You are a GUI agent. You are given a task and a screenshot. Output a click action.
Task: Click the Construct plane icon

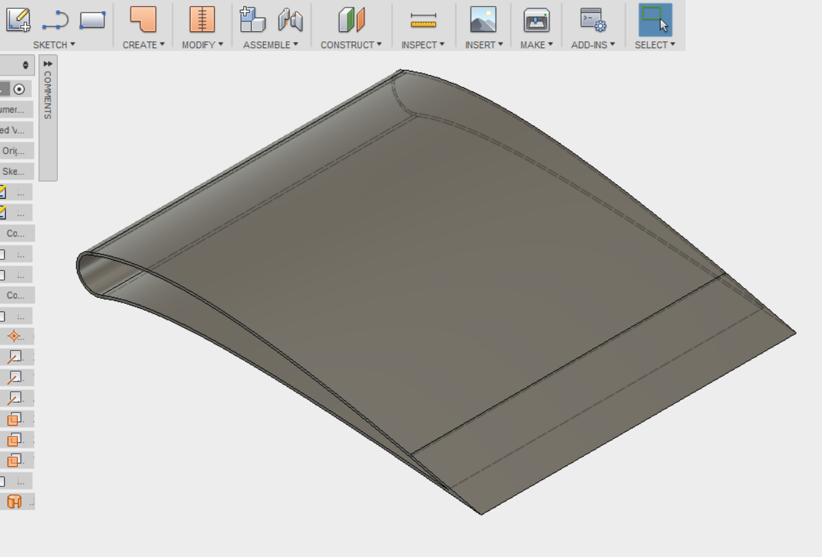pyautogui.click(x=351, y=20)
